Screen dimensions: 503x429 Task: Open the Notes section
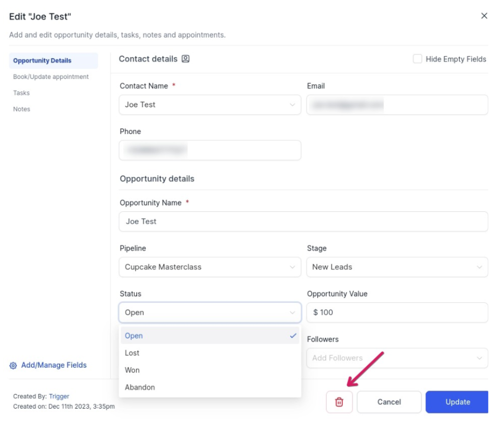(21, 109)
